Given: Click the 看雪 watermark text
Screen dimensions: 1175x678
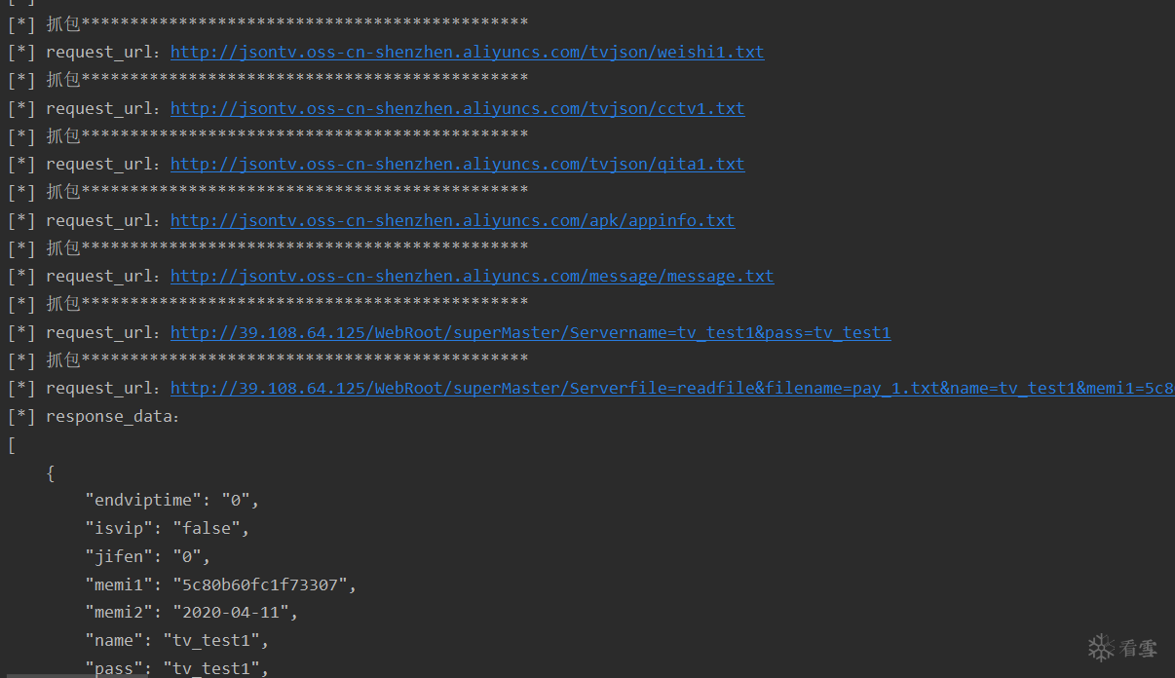Looking at the screenshot, I should tap(1137, 647).
